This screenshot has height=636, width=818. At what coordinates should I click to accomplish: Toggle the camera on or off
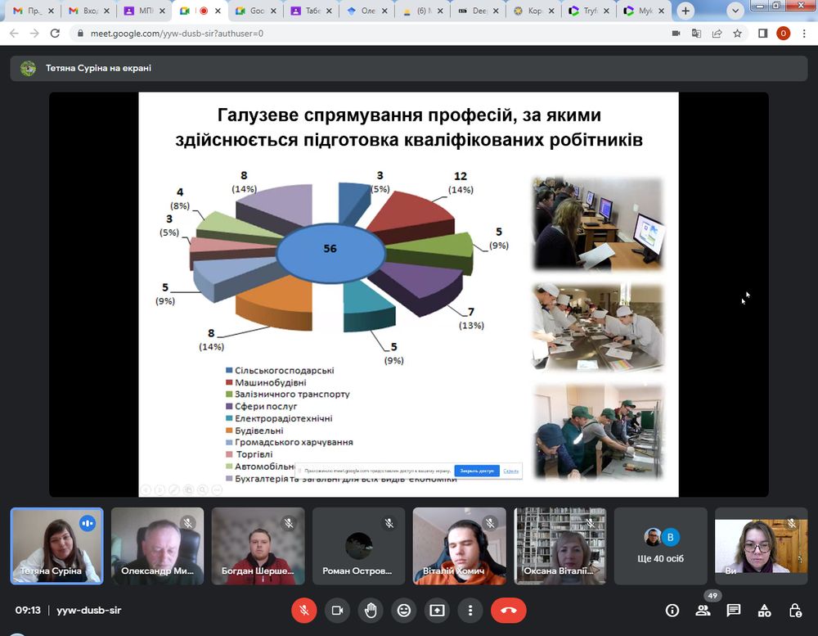(337, 611)
